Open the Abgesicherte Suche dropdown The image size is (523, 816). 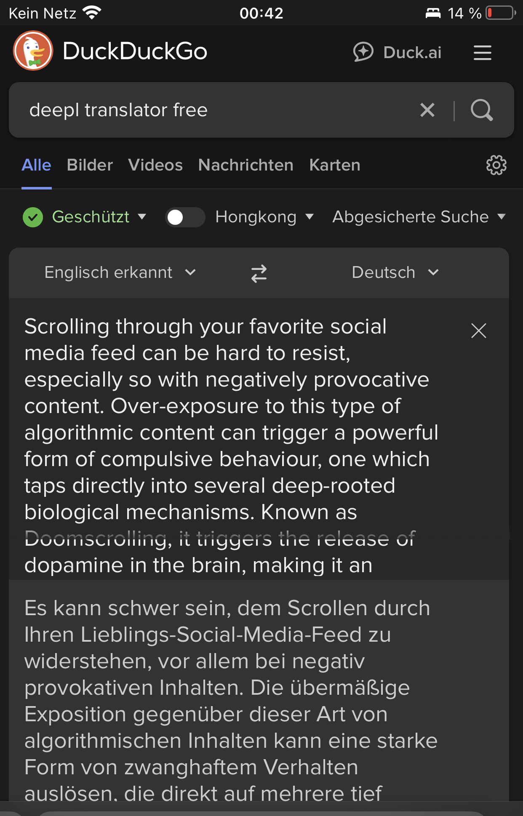click(419, 217)
